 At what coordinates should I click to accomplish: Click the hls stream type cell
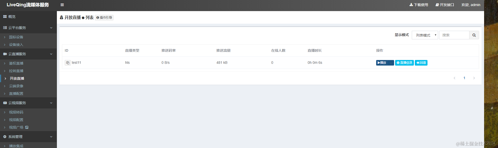tap(127, 63)
